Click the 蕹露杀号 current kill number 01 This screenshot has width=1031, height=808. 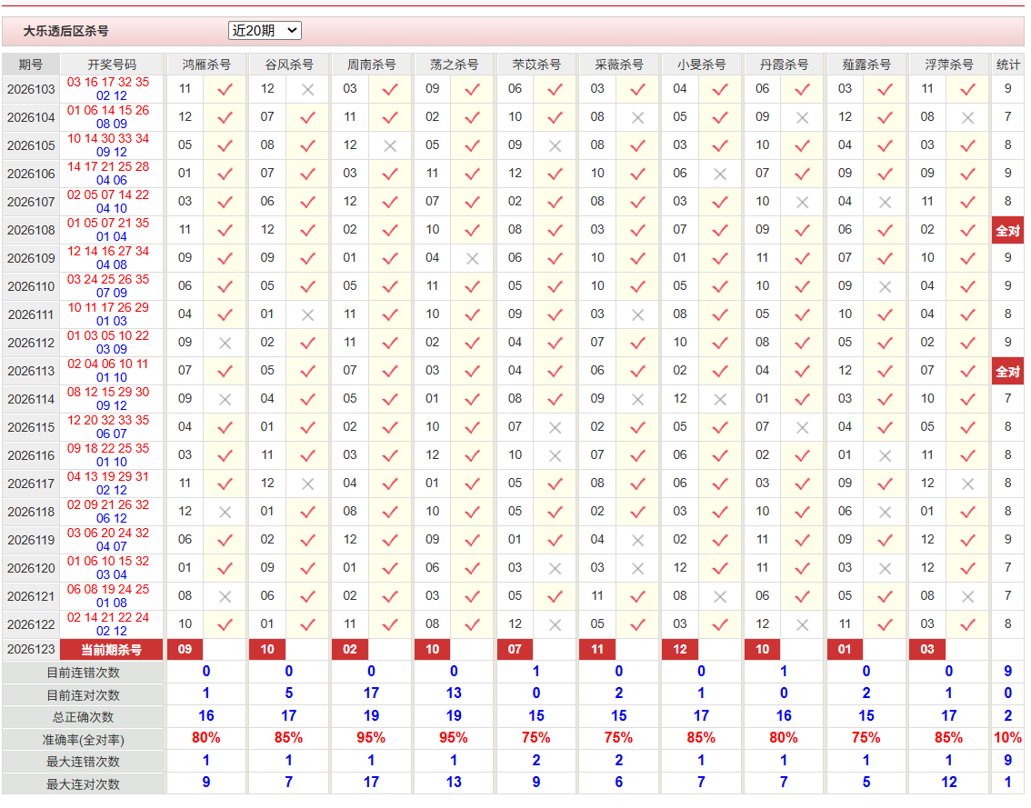(x=845, y=650)
